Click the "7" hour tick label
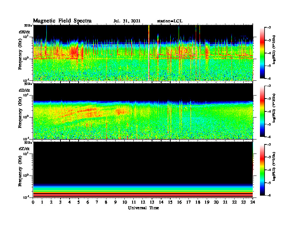Viewport: 301px width, 232px height. [97, 202]
